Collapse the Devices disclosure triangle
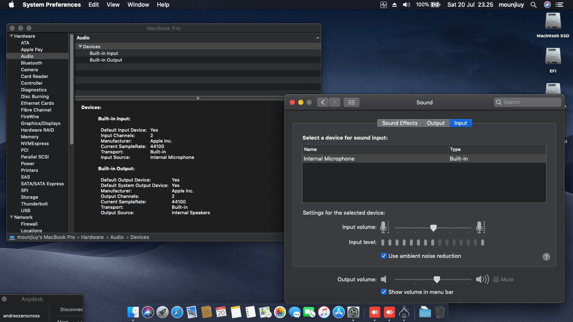The height and width of the screenshot is (322, 573). (80, 47)
